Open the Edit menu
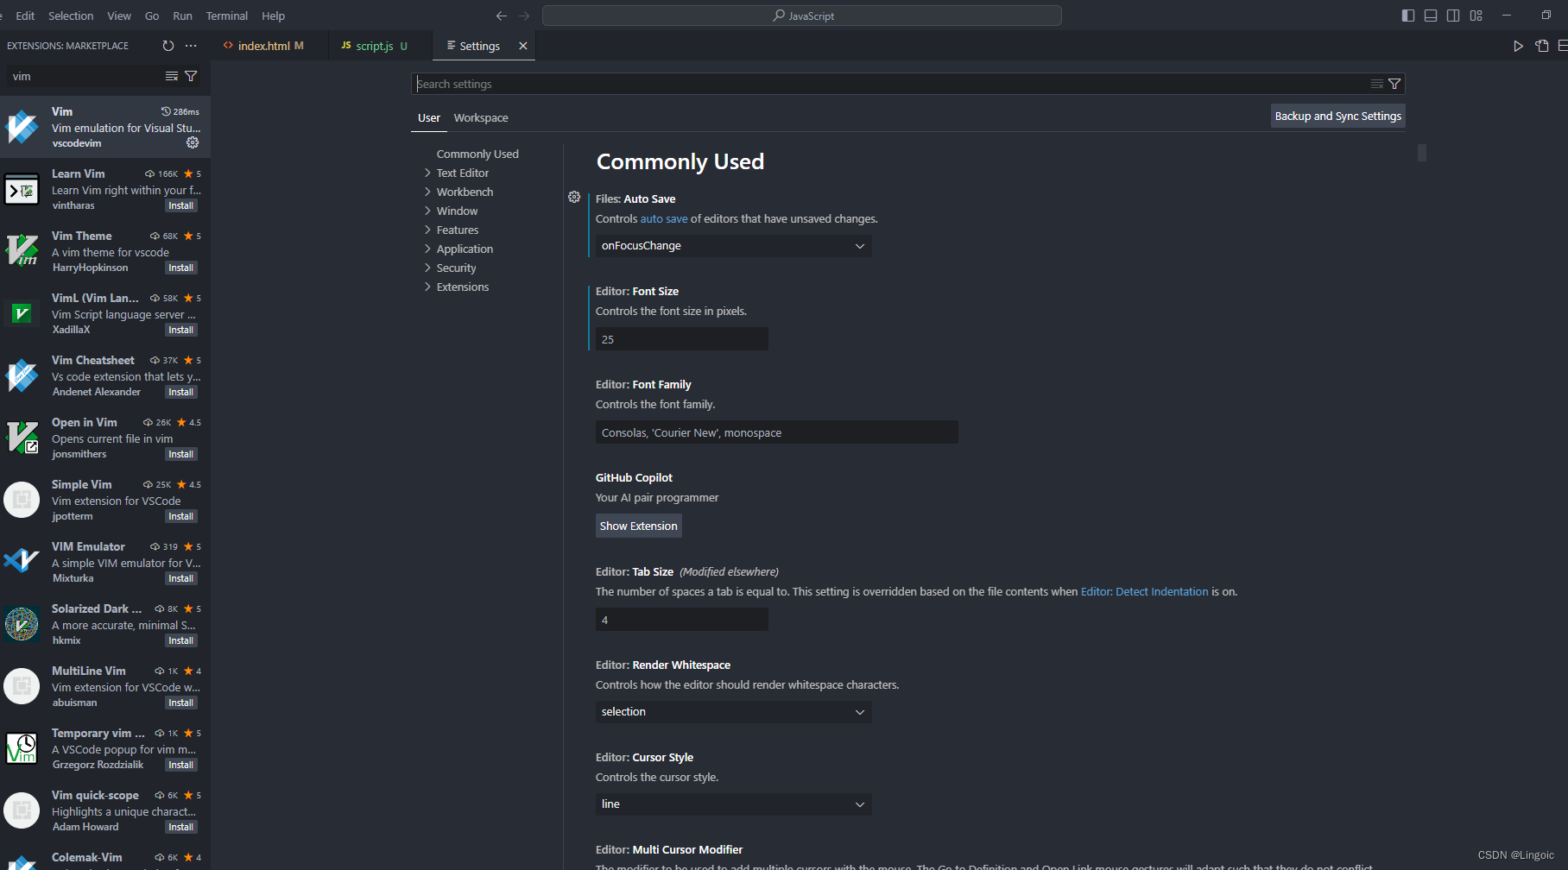Viewport: 1568px width, 870px height. click(x=25, y=16)
